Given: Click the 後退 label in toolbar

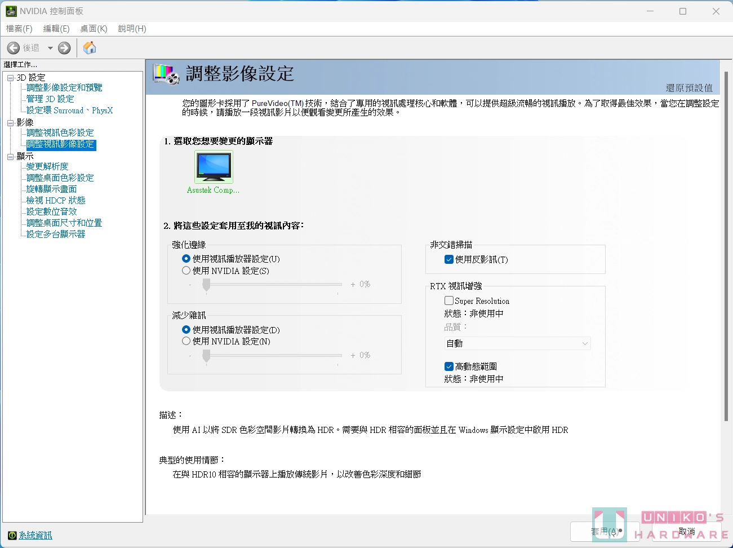Looking at the screenshot, I should (31, 48).
